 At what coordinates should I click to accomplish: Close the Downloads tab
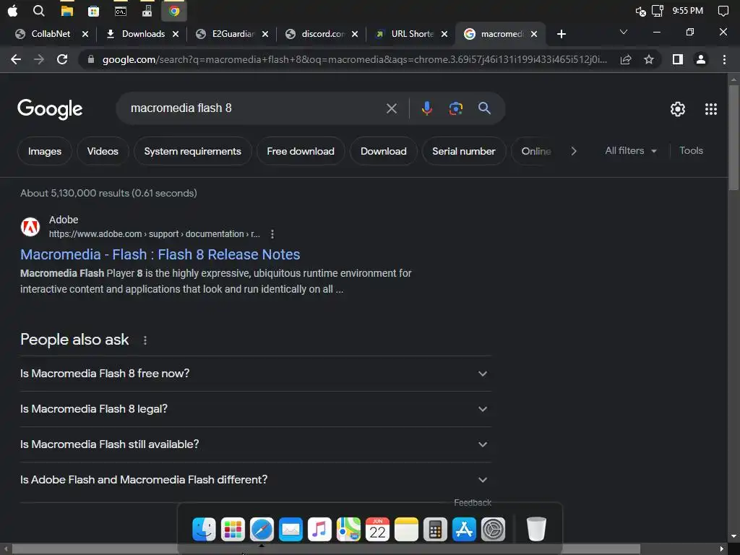176,34
